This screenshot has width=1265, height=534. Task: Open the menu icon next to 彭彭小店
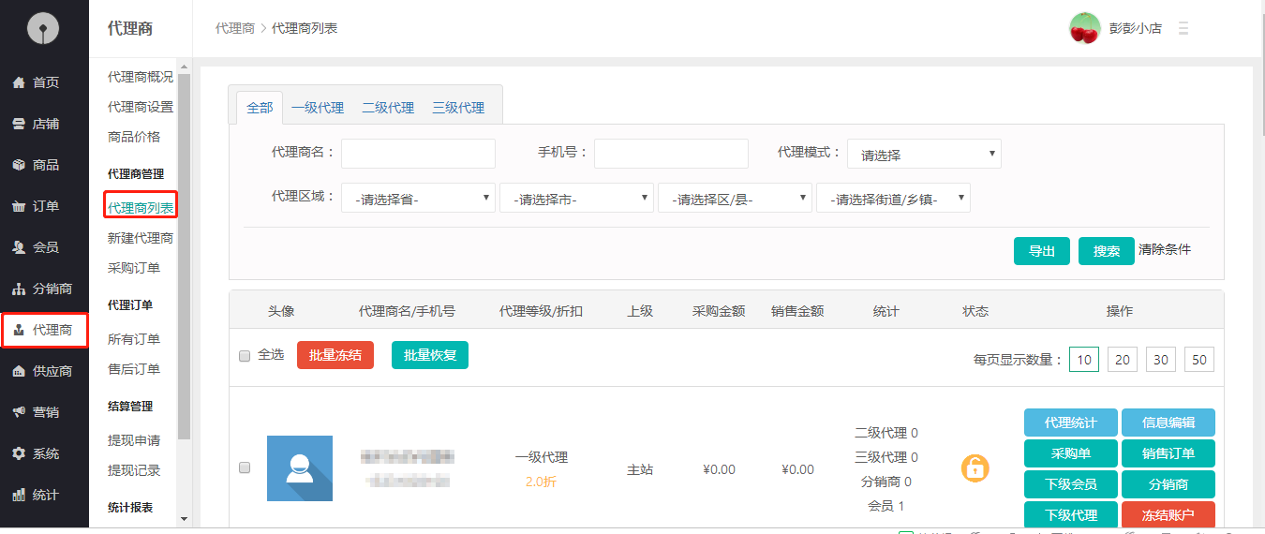(1183, 29)
